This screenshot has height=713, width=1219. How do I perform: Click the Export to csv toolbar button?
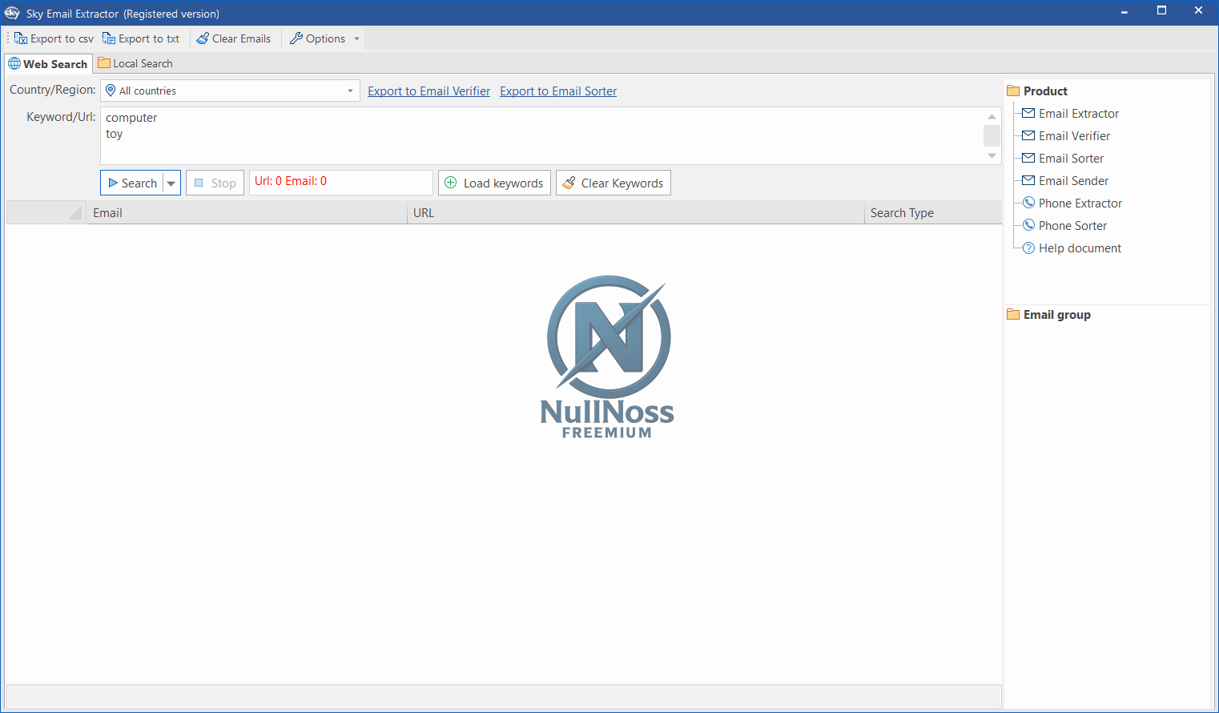pos(54,38)
